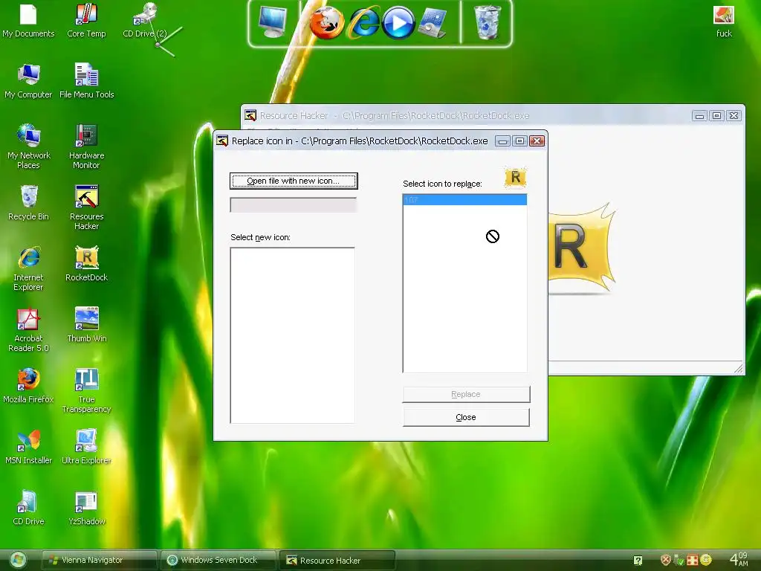Click the system tray clock
Image resolution: width=761 pixels, height=571 pixels.
[x=739, y=559]
